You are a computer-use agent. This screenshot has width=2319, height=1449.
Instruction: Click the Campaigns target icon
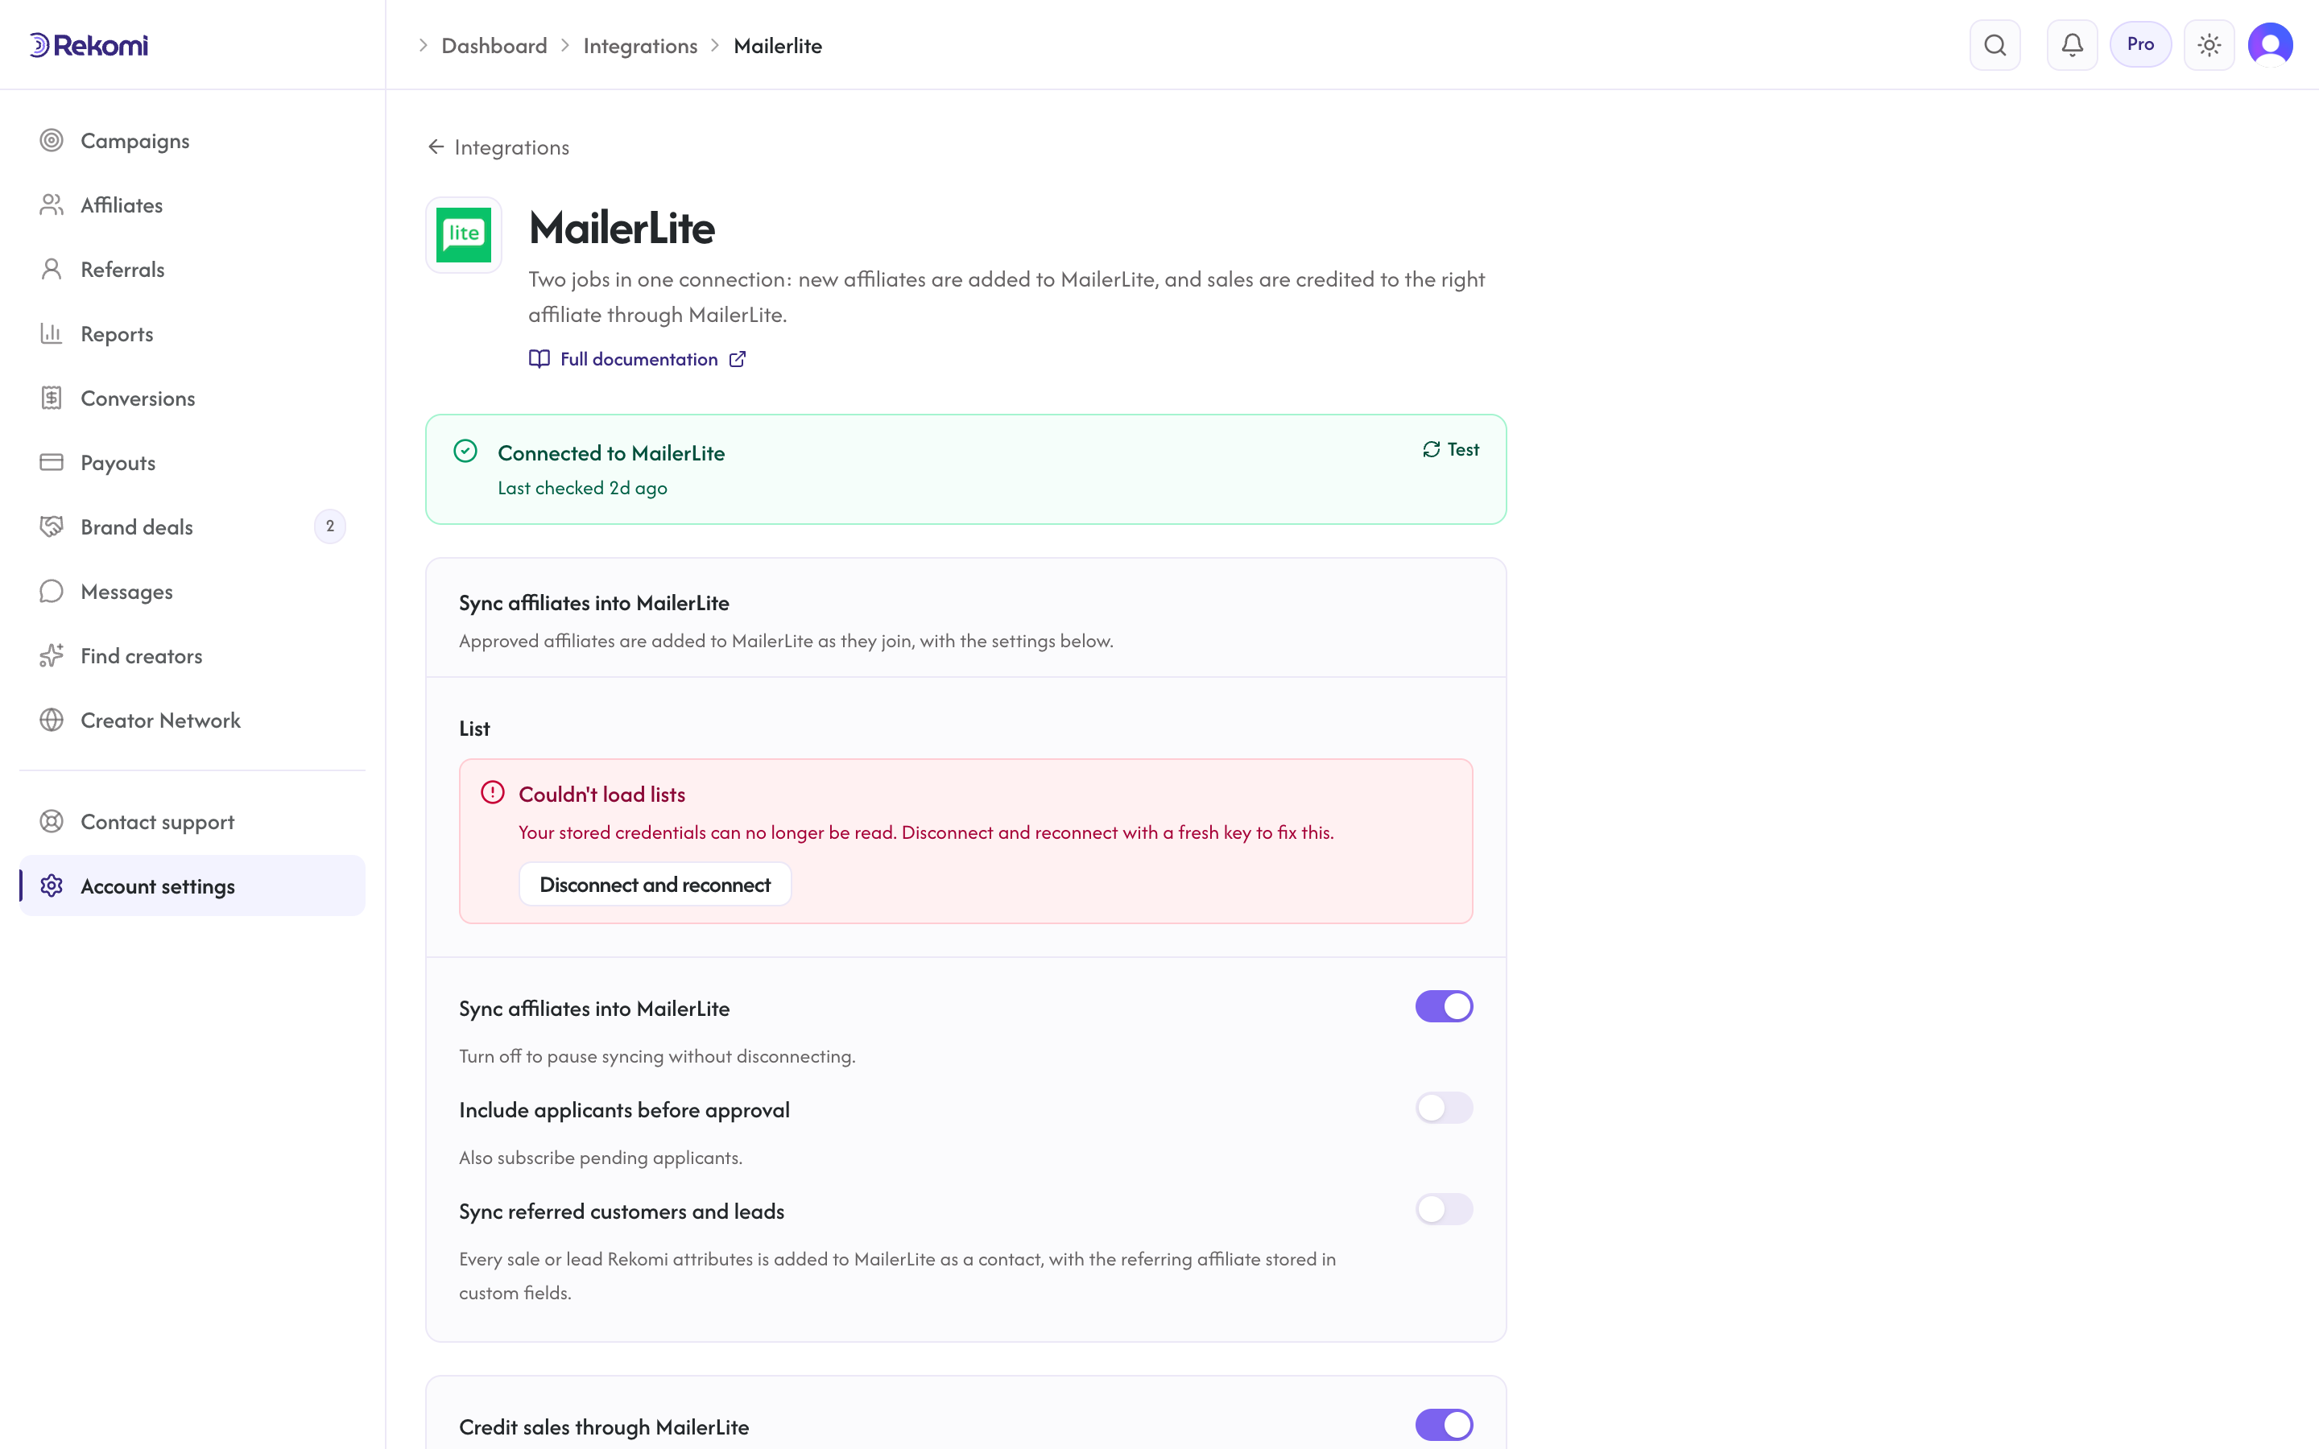52,141
